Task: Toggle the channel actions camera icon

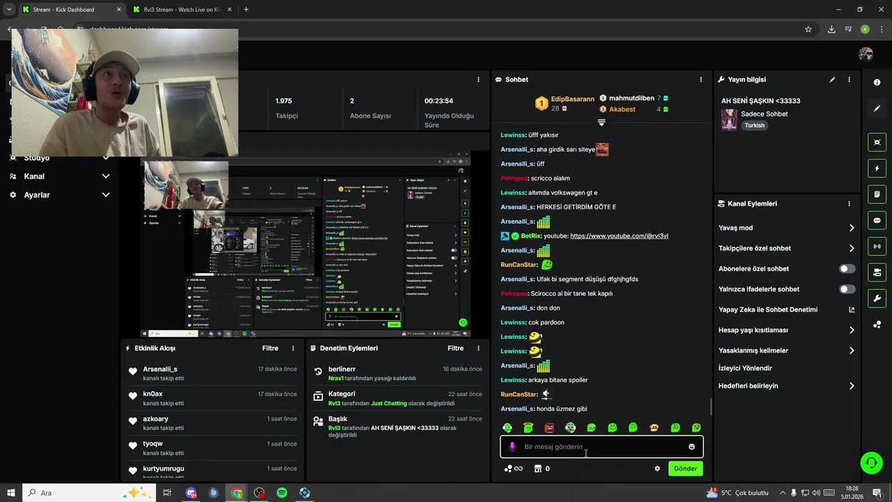Action: point(877,272)
